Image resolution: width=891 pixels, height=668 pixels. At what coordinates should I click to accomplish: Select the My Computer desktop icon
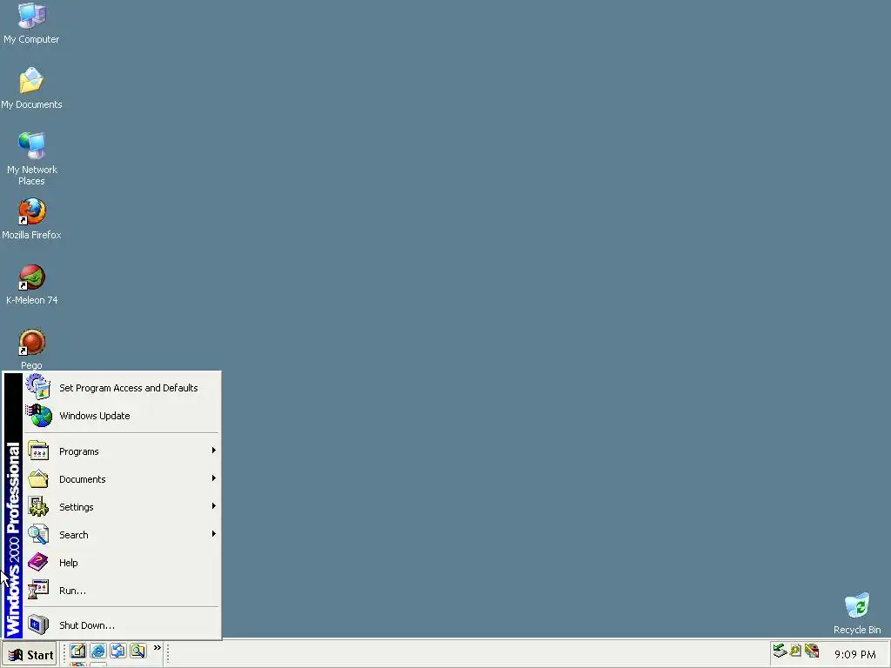pos(31,23)
